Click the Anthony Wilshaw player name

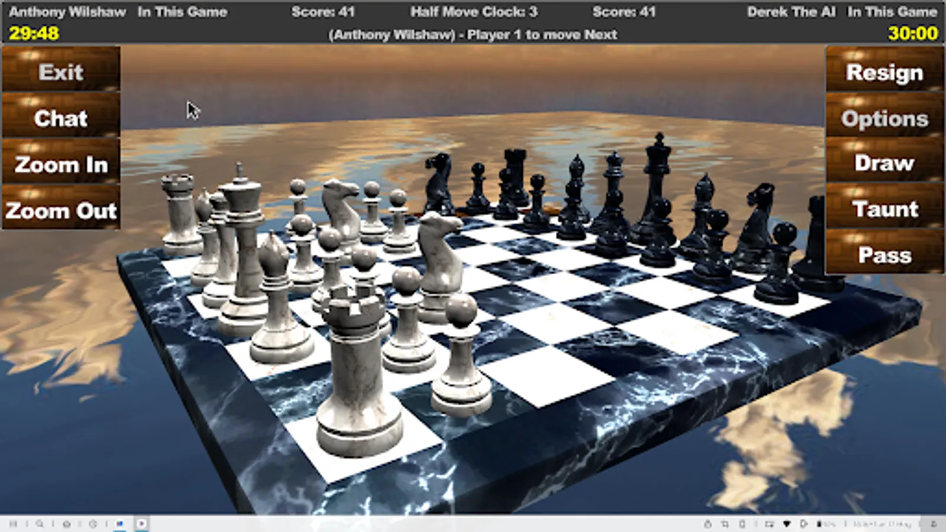[67, 11]
